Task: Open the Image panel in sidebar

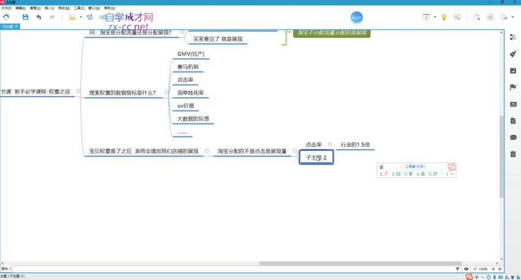Action: pyautogui.click(x=513, y=70)
